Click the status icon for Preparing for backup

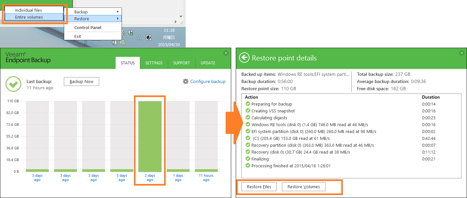point(248,104)
